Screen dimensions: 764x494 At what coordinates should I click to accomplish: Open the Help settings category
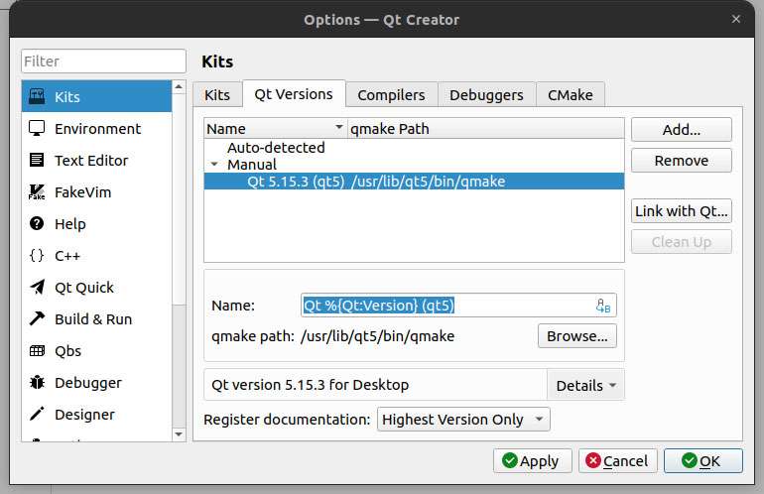69,224
